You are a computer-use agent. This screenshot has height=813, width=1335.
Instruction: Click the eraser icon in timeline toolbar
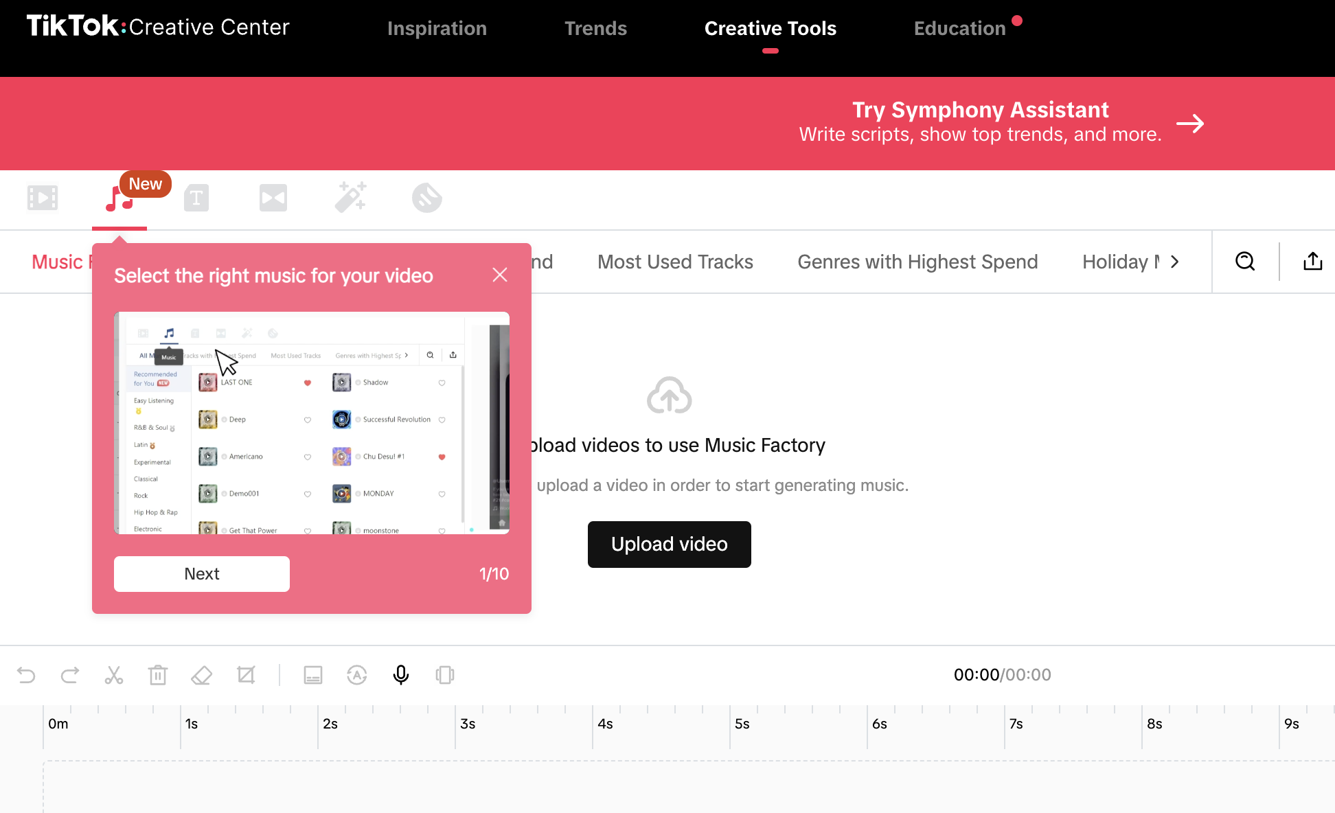pyautogui.click(x=201, y=675)
